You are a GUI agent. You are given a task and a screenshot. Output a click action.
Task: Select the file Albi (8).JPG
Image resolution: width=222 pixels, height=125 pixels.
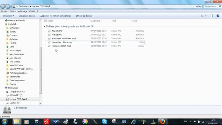[57, 35]
